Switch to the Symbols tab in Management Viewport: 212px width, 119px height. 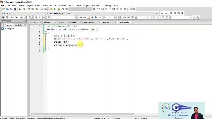pyautogui.click(x=18, y=25)
